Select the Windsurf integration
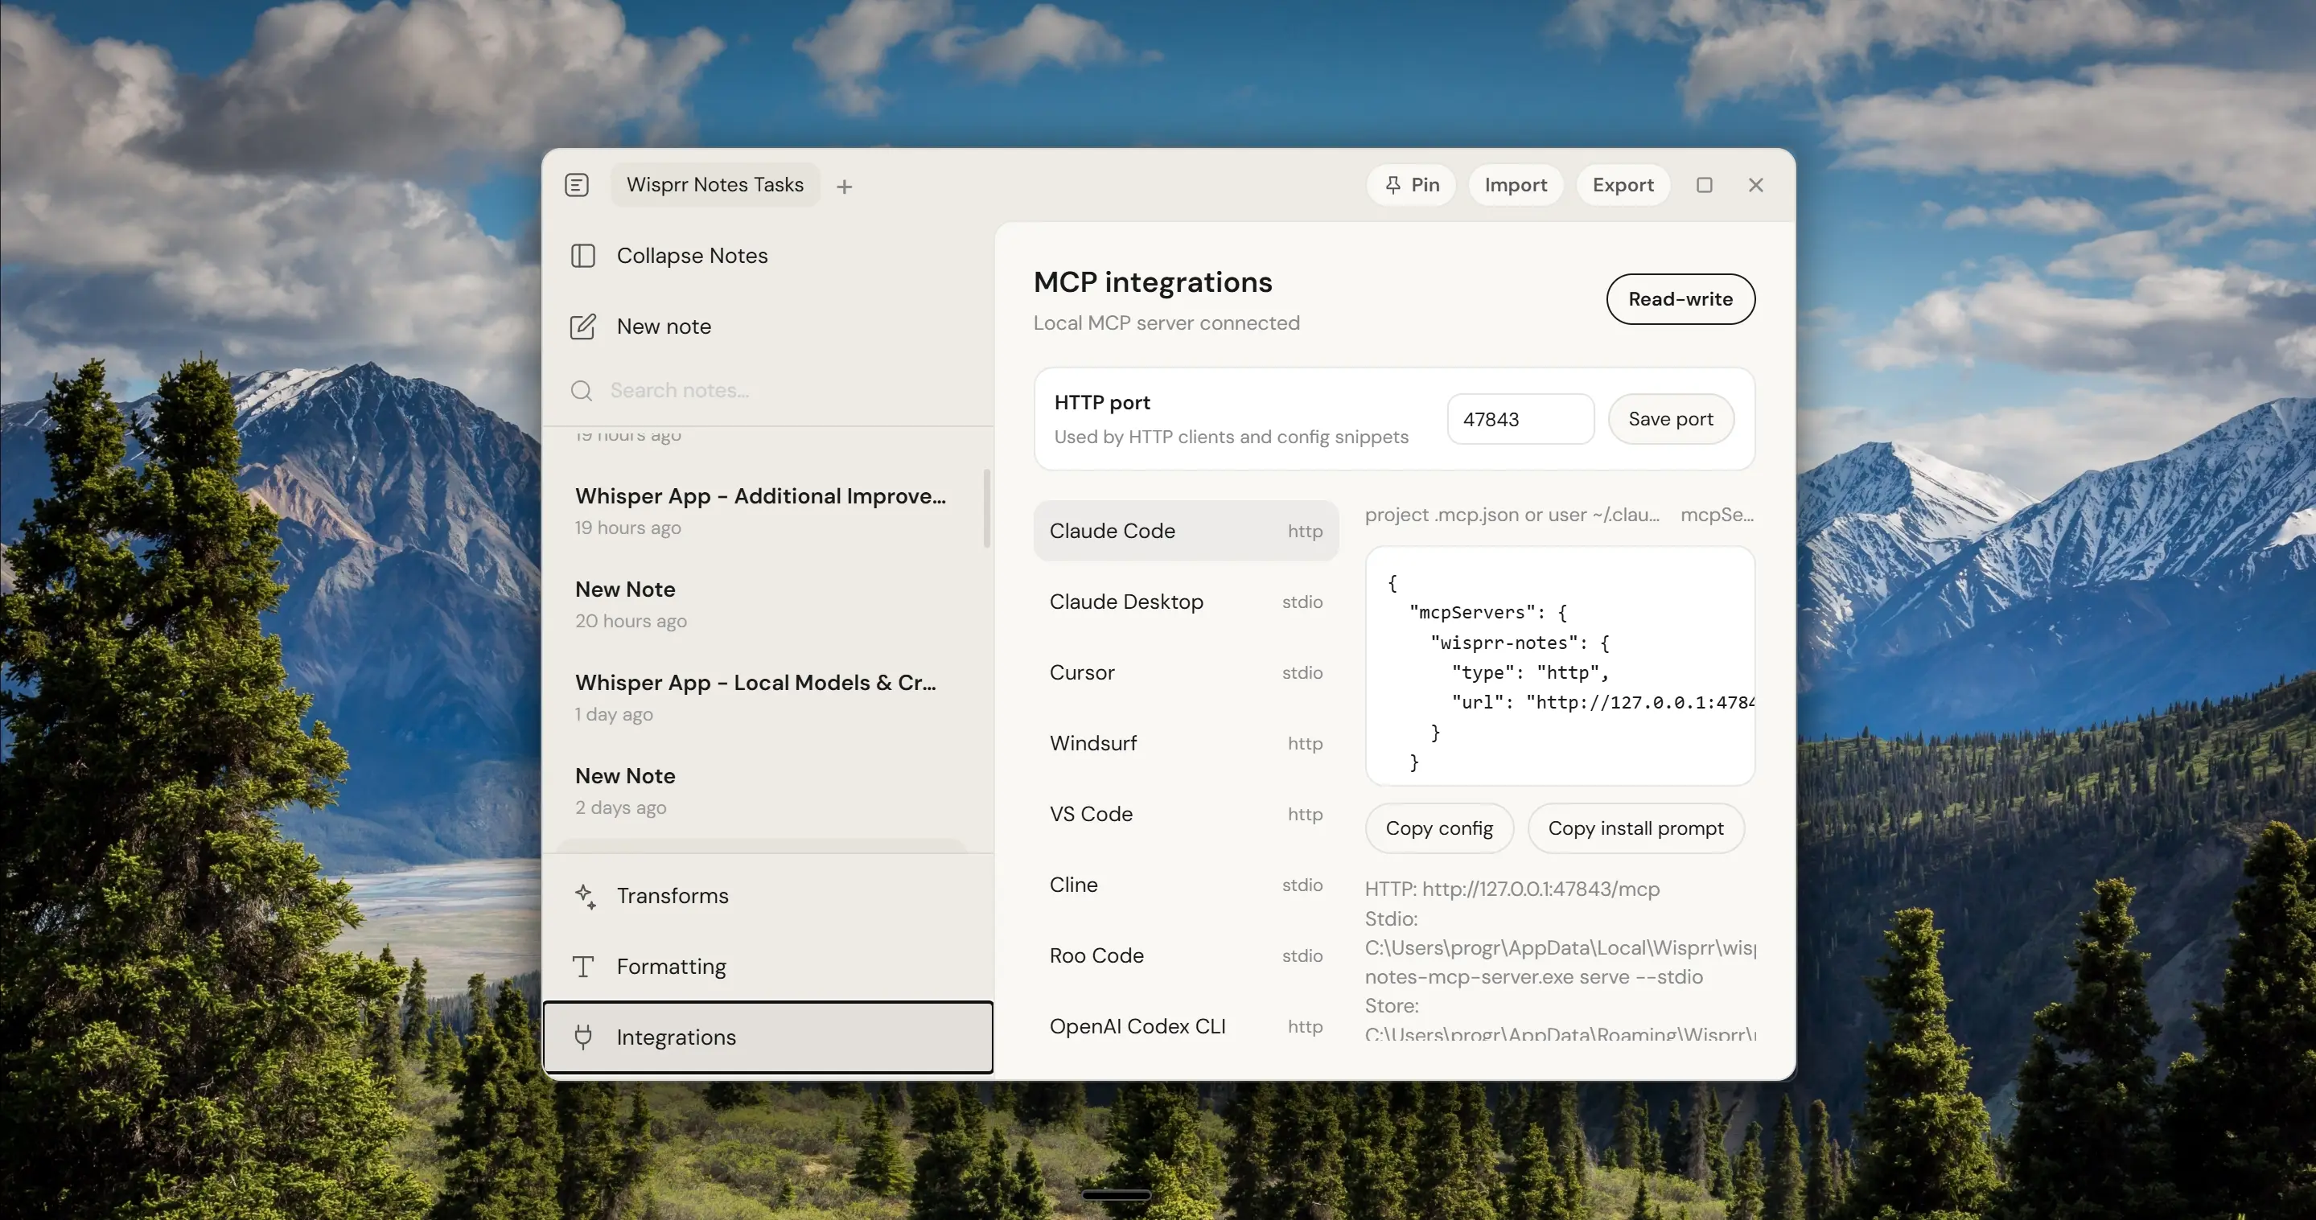2316x1220 pixels. (1186, 742)
